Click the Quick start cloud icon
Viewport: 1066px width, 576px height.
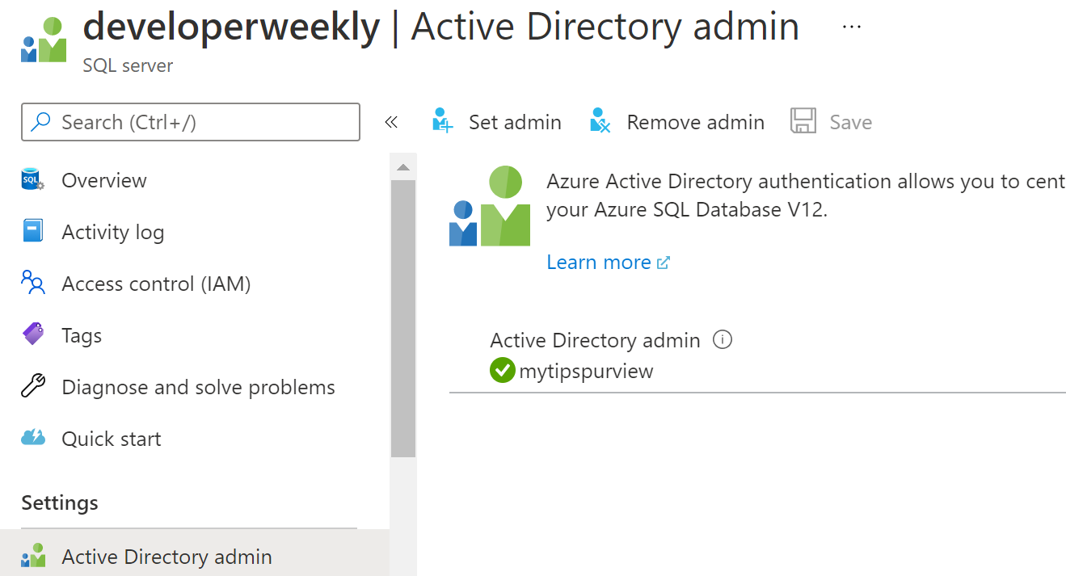tap(32, 438)
